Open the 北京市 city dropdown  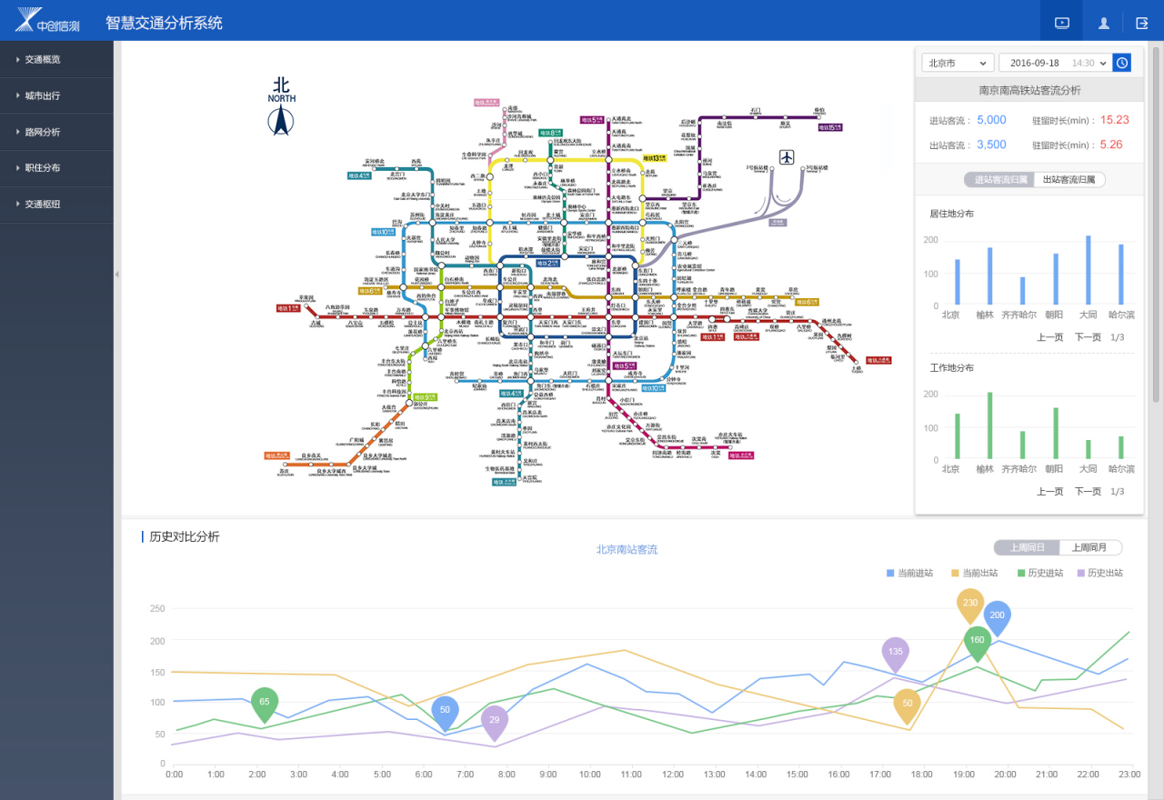click(x=958, y=63)
